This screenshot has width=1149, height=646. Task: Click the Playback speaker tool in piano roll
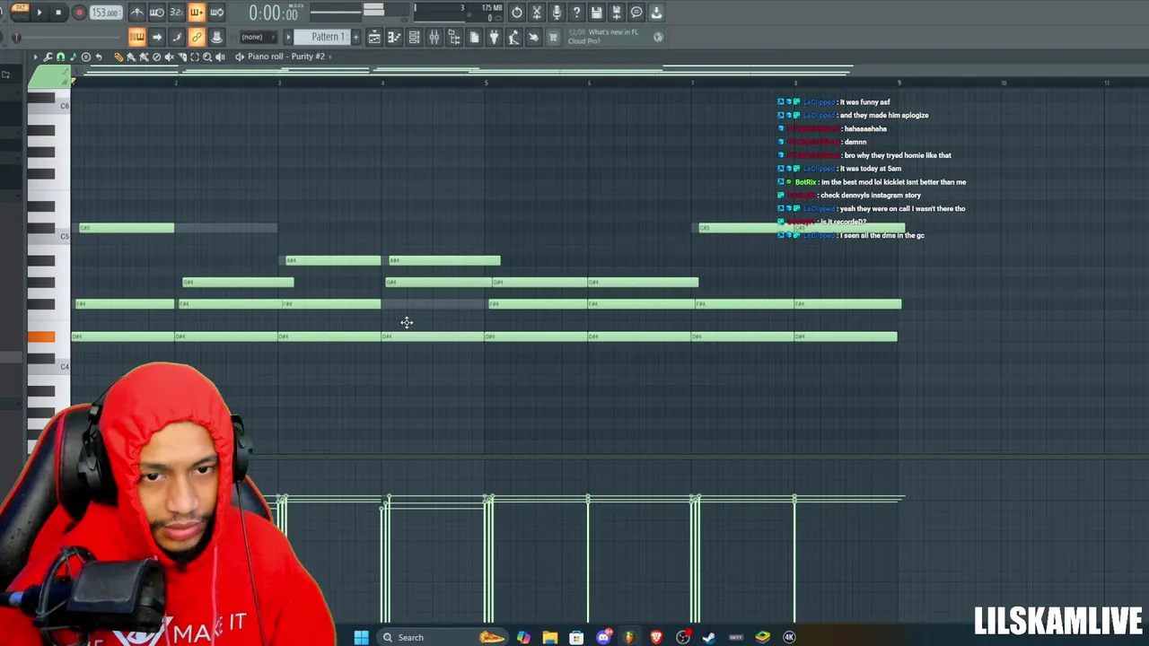[x=220, y=57]
